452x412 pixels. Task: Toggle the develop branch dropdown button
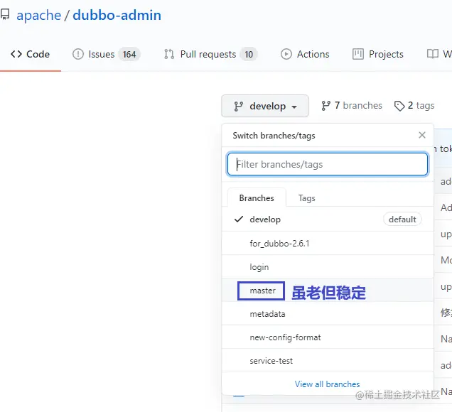pyautogui.click(x=265, y=106)
